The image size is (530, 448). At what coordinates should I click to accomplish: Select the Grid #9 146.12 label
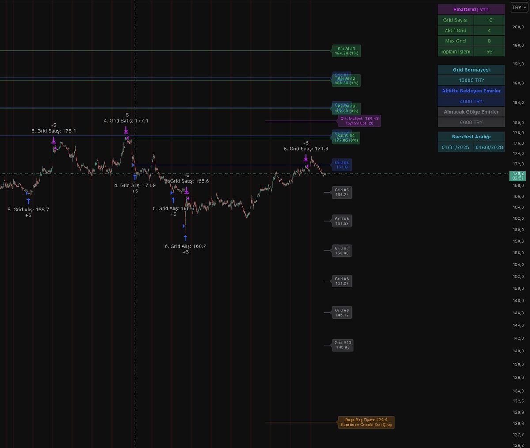click(342, 313)
